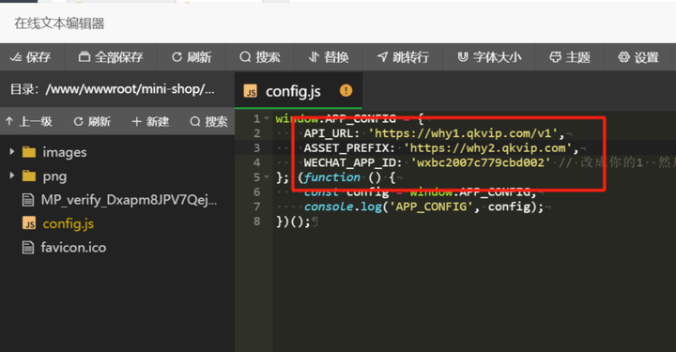Open 设置 settings in the toolbar

tap(638, 57)
